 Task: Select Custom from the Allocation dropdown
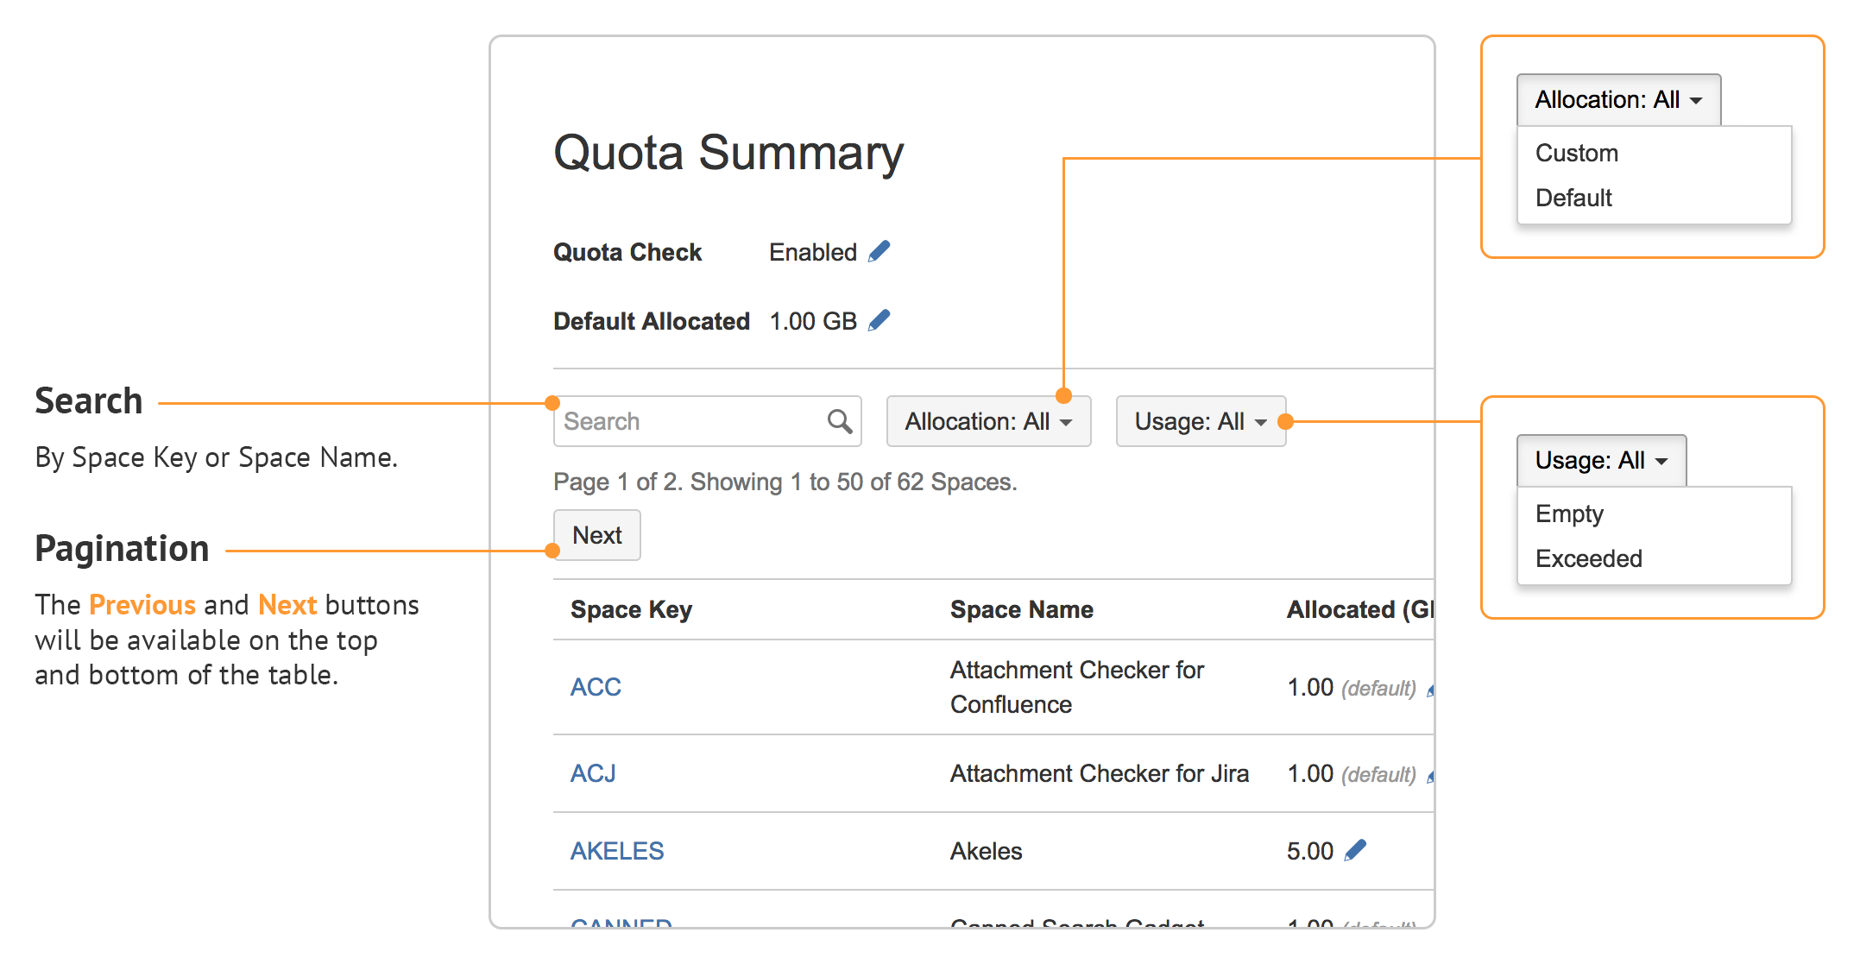tap(1576, 153)
